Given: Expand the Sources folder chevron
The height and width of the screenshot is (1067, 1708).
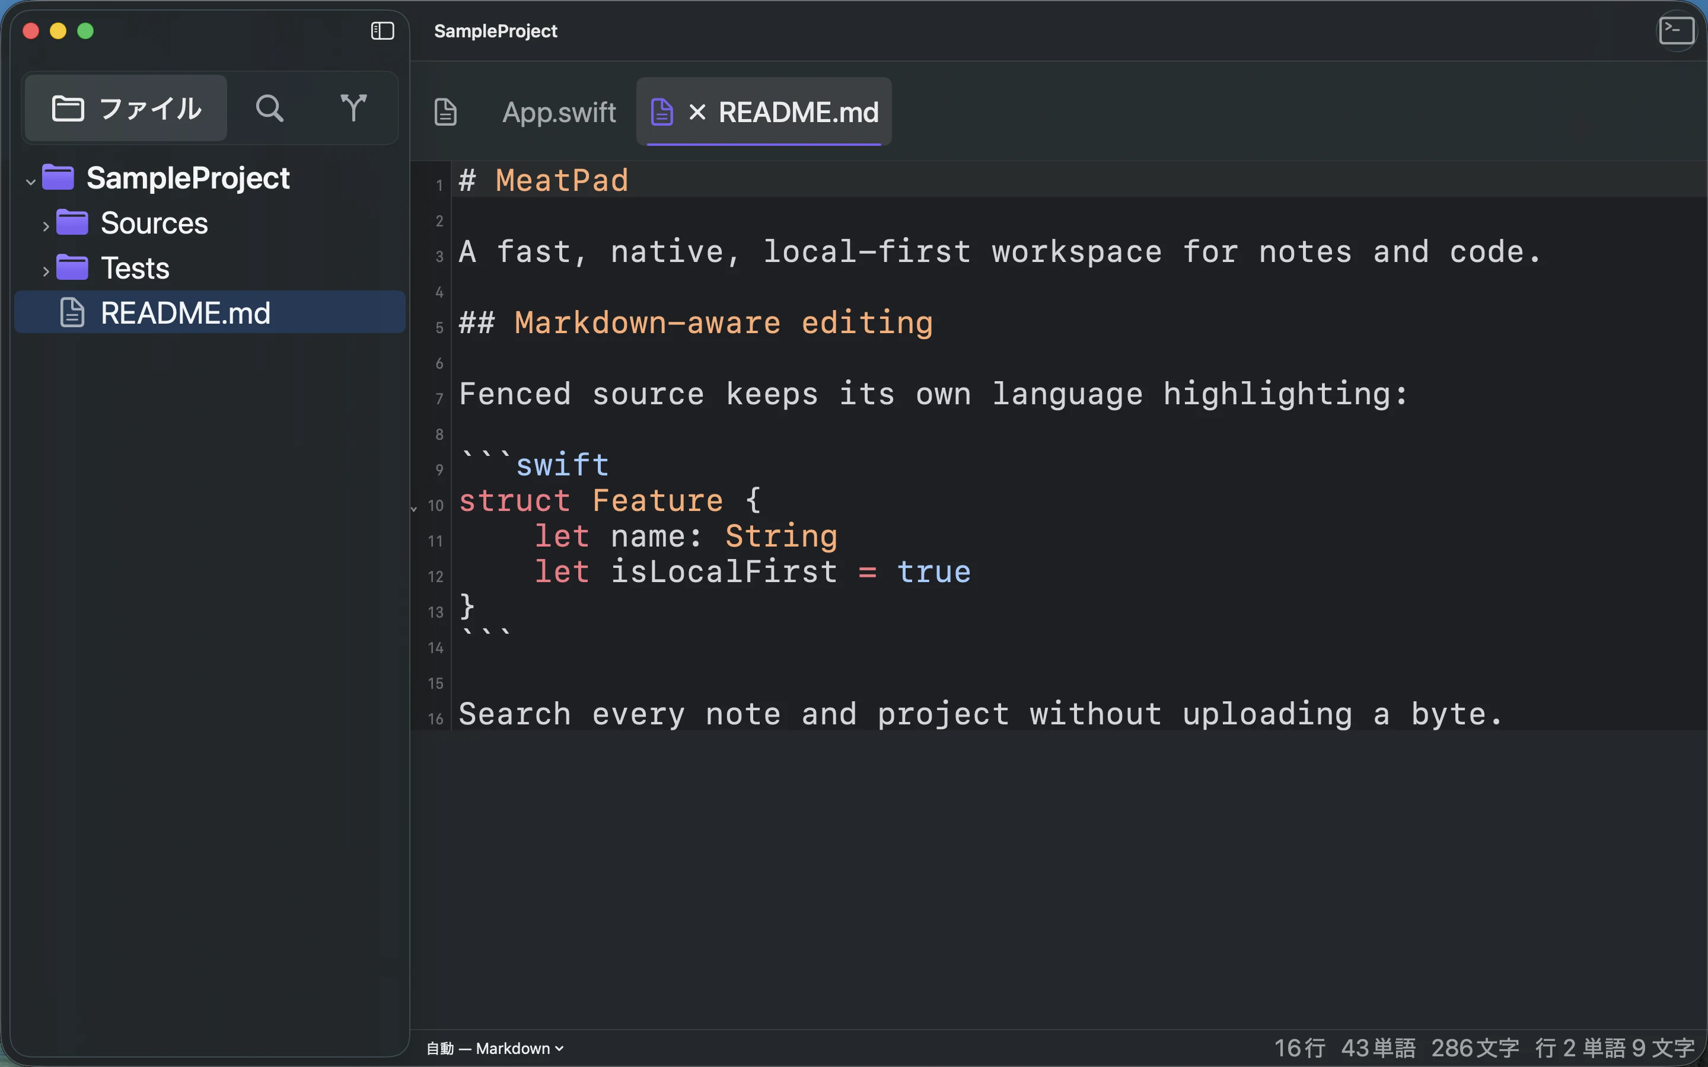Looking at the screenshot, I should coord(46,226).
